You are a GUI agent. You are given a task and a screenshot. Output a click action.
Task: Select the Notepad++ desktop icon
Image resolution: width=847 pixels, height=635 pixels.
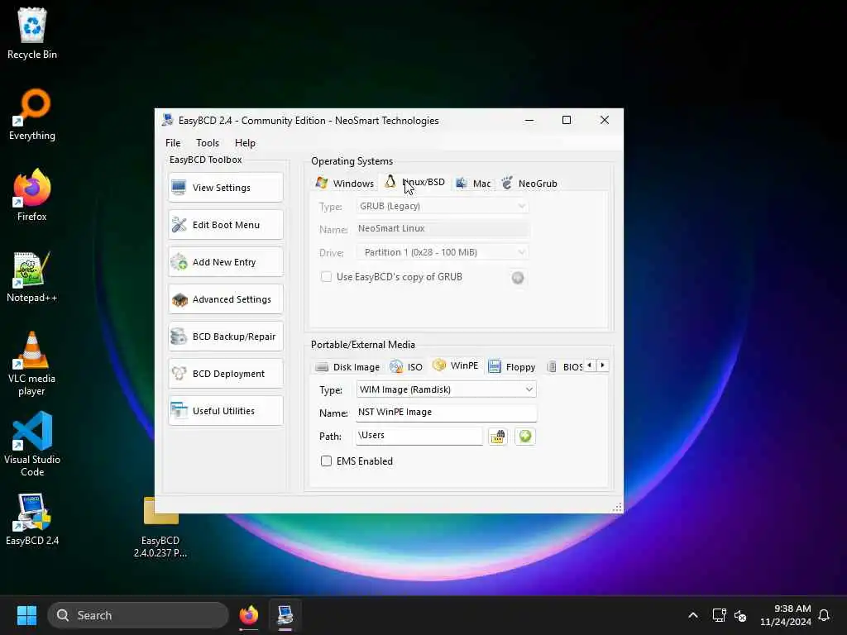32,276
